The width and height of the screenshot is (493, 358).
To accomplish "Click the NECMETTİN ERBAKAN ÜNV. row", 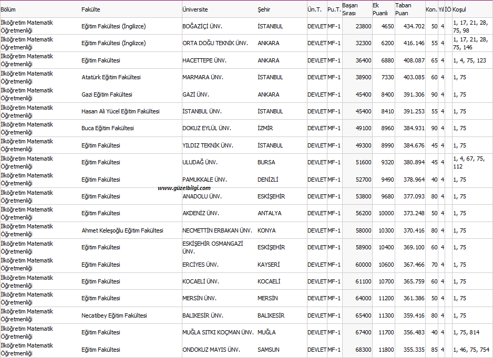I will (x=218, y=230).
